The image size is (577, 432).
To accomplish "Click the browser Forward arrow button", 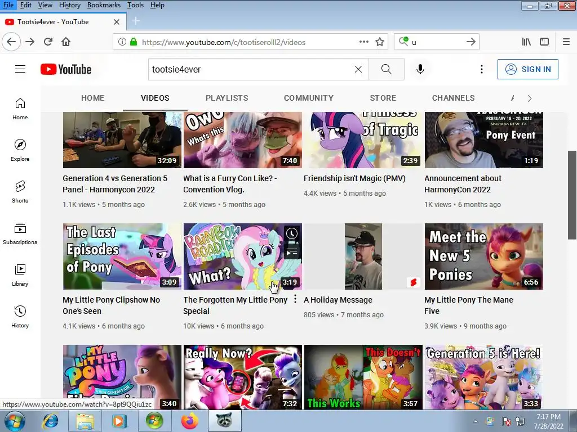I will (x=30, y=42).
